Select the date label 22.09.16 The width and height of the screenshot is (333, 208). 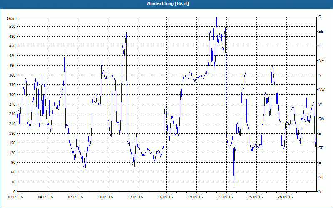[225, 197]
